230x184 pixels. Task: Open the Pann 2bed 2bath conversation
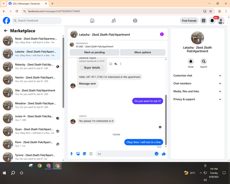(x=31, y=144)
